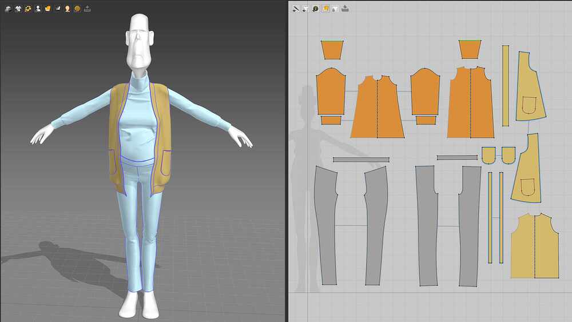
Task: Select the leftmost gray pant leg pattern
Action: coord(326,226)
